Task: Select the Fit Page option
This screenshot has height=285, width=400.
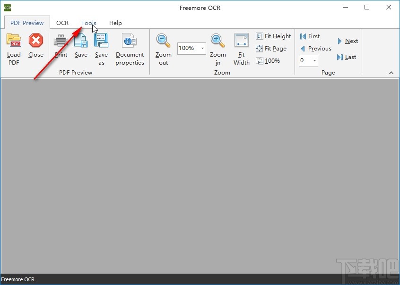Action: click(x=271, y=49)
